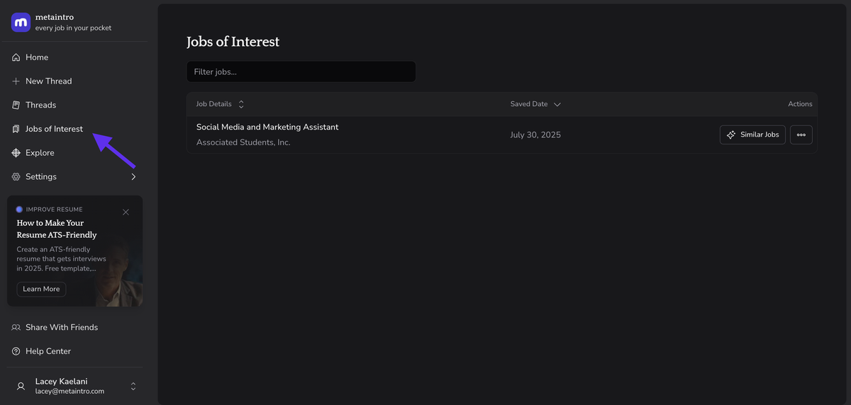Click the Share With Friends icon
This screenshot has width=851, height=405.
[x=16, y=328]
